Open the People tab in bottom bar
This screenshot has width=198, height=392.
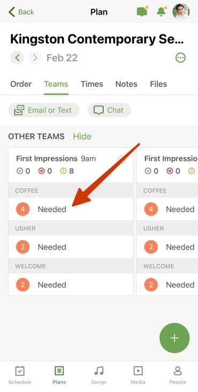point(178,375)
